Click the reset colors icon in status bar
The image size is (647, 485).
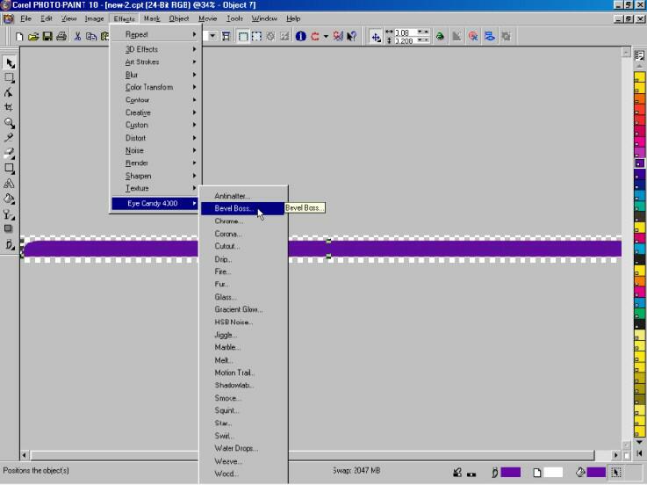coord(457,473)
